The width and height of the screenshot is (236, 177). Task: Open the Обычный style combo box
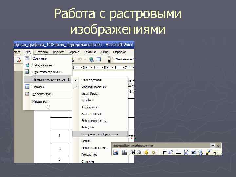click(124, 59)
